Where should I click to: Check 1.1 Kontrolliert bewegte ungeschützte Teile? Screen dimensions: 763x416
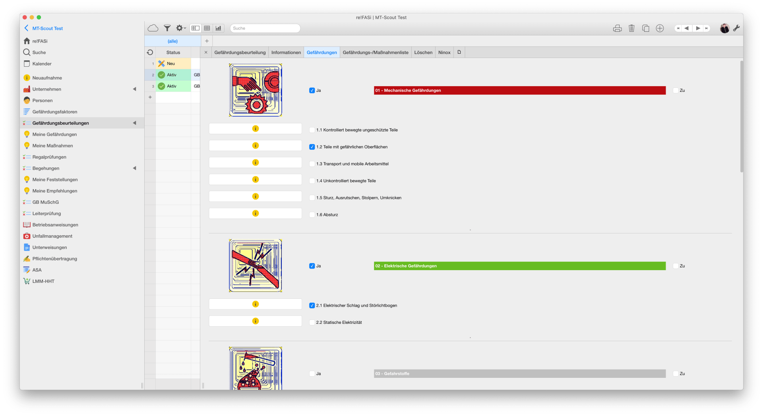click(312, 130)
